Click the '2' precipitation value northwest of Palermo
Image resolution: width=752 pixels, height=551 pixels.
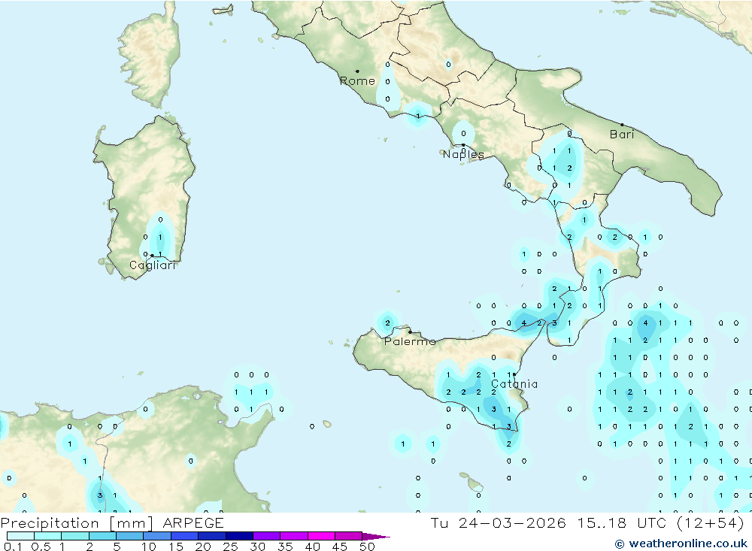[x=387, y=322]
